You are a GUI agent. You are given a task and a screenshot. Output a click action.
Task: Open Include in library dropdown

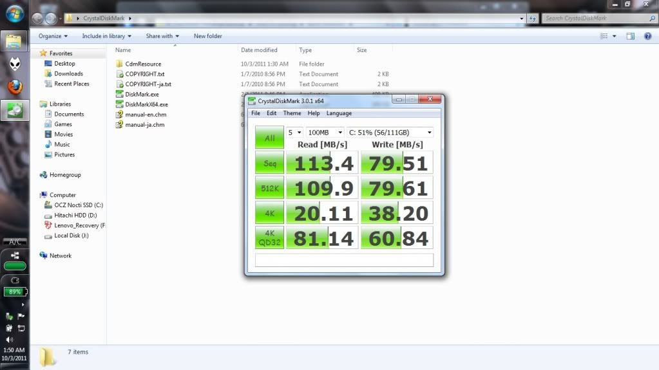pos(106,36)
